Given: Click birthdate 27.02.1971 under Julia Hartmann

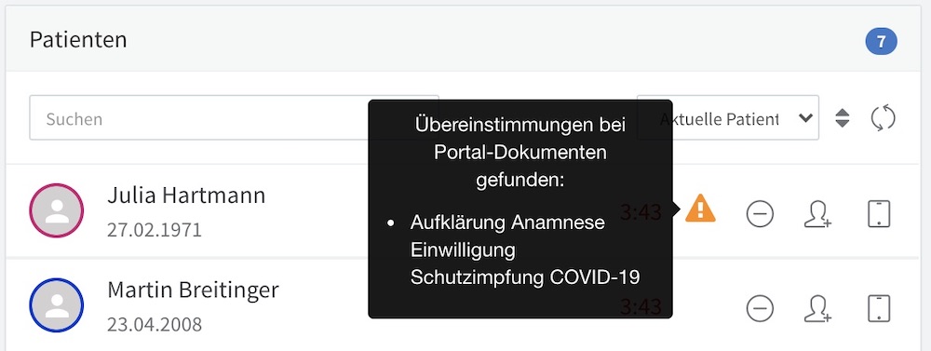Looking at the screenshot, I should (155, 230).
